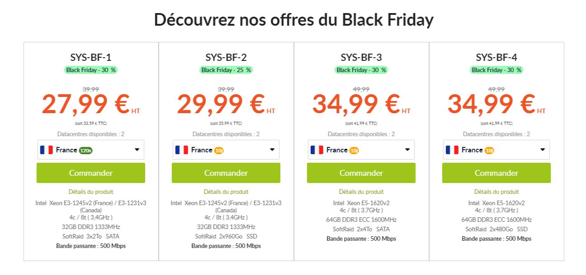586x275 pixels.
Task: Click the orange 10j badge for SYS-BF-3
Action: click(x=354, y=151)
